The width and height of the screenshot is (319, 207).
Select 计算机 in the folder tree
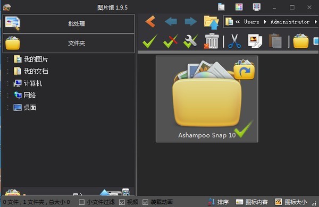point(33,83)
